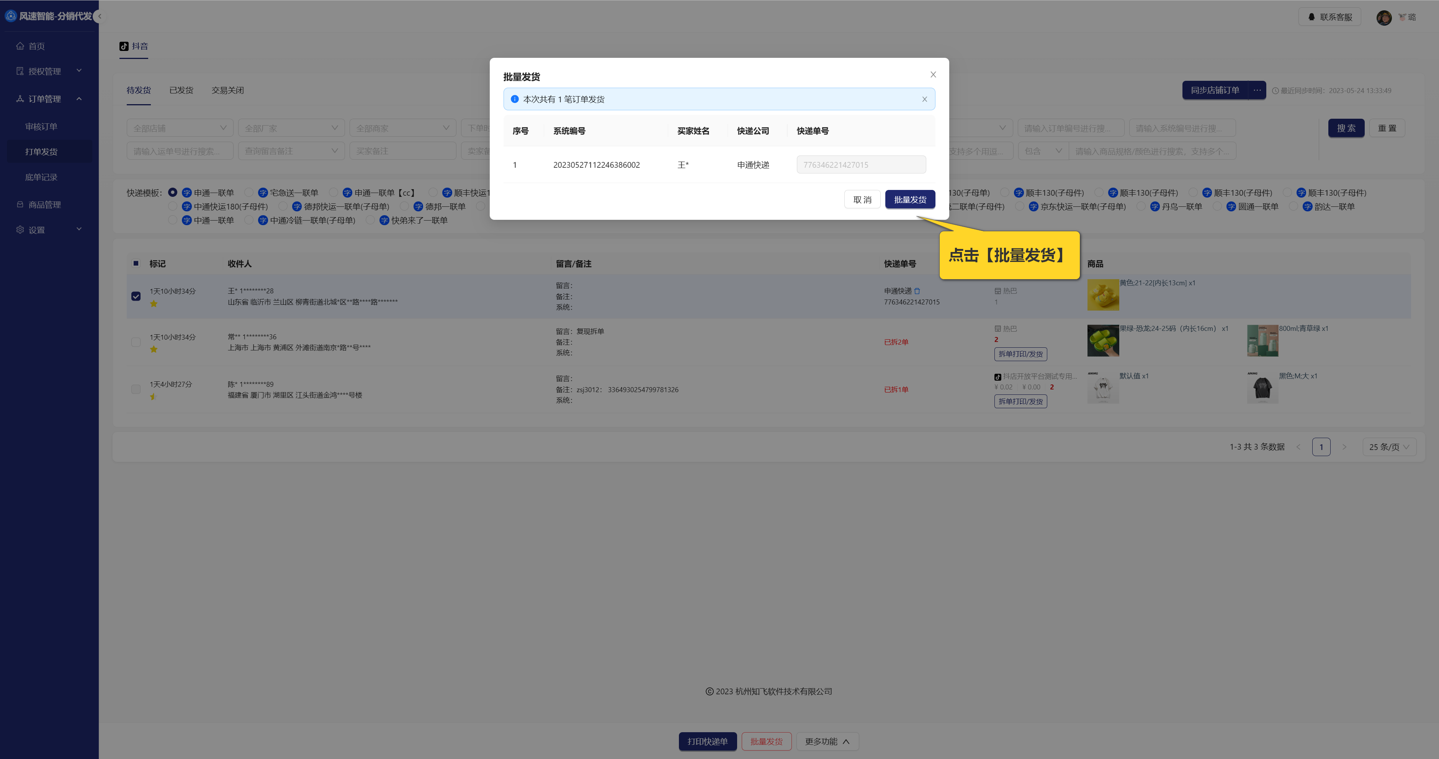
Task: Click 取消 to cancel the dialog
Action: pyautogui.click(x=862, y=200)
